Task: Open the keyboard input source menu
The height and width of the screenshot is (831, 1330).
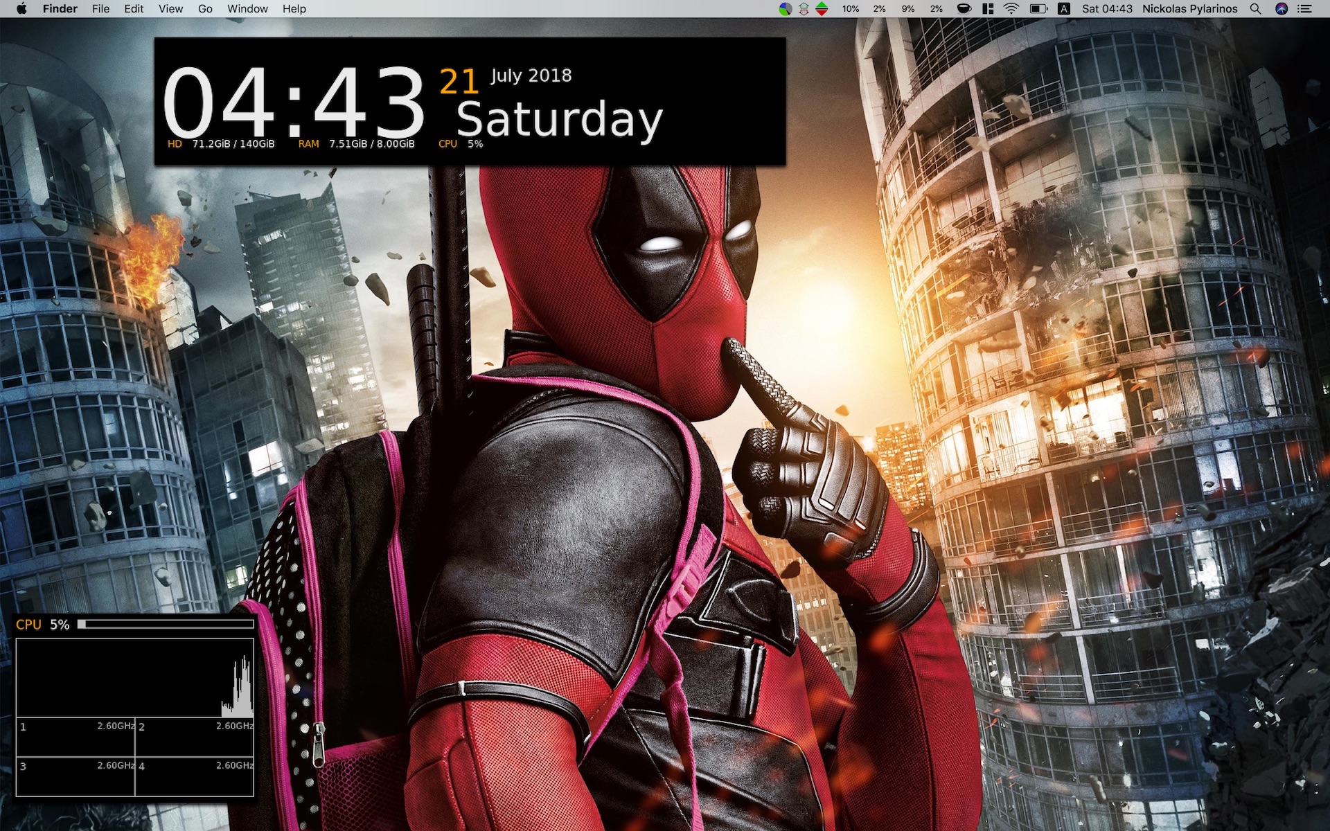Action: click(x=1064, y=9)
